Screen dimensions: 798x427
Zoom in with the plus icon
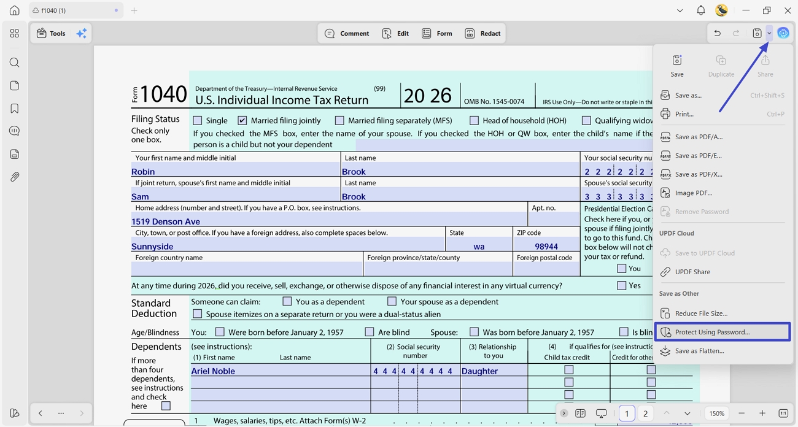[x=762, y=414]
